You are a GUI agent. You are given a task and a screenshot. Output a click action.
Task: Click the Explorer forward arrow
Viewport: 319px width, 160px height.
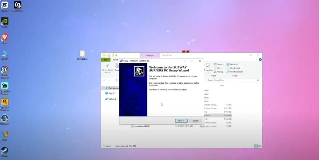[109, 80]
